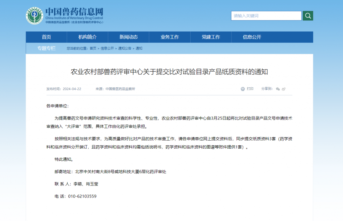Screen dimensions: 343x221
Task: Select 业务工作 in the navigation bar
Action: point(169,37)
